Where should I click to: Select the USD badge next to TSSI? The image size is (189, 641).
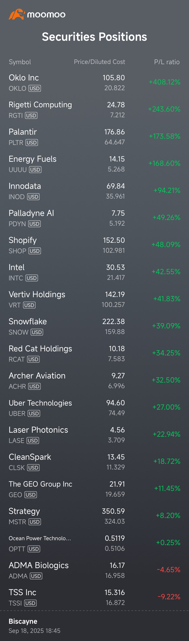point(31,603)
